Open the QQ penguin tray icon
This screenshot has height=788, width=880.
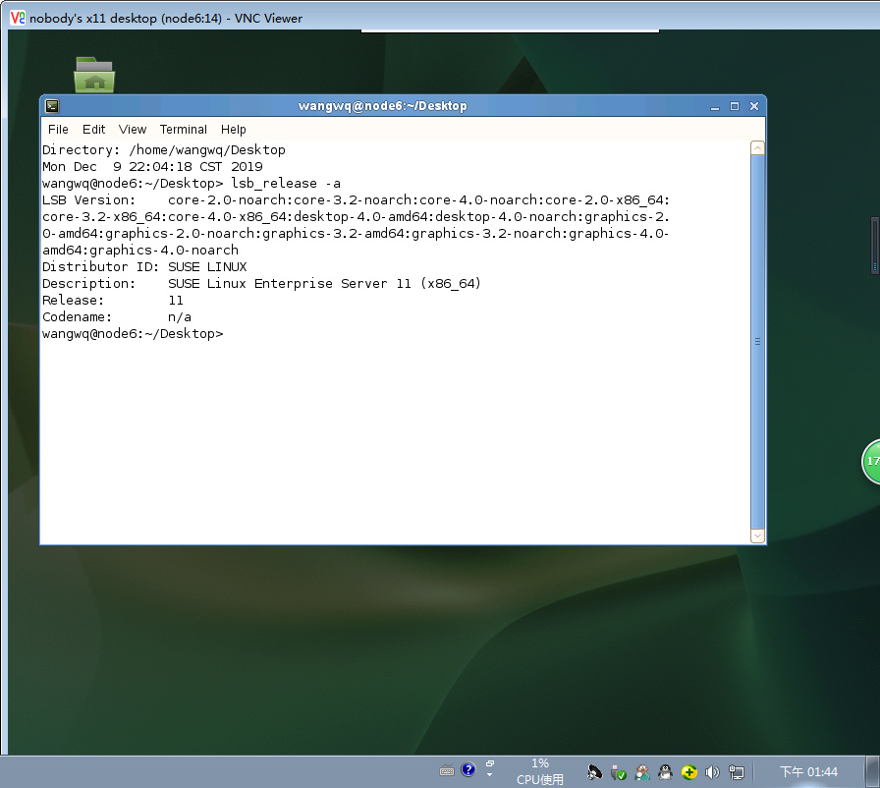[x=666, y=772]
